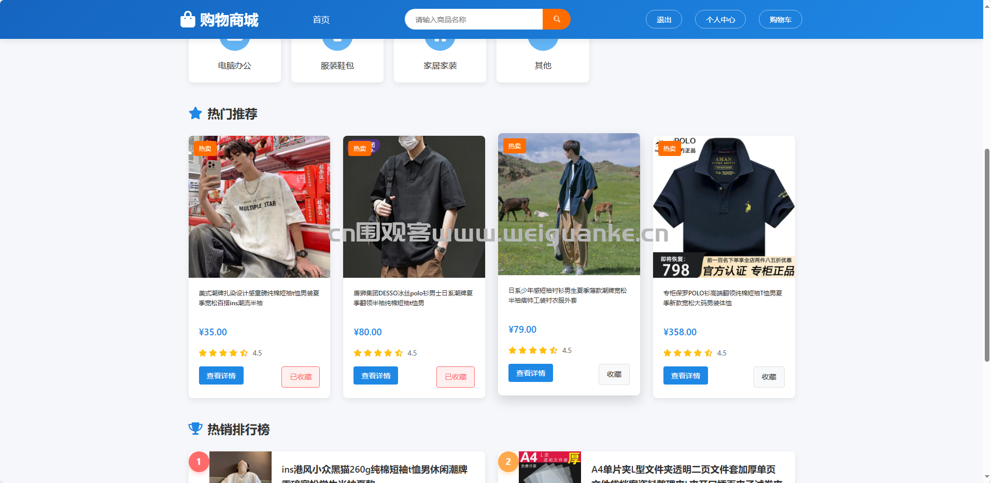991x483 pixels.
Task: Click the title 唐狮集团DESSO冰丝polo衫
Action: point(414,298)
